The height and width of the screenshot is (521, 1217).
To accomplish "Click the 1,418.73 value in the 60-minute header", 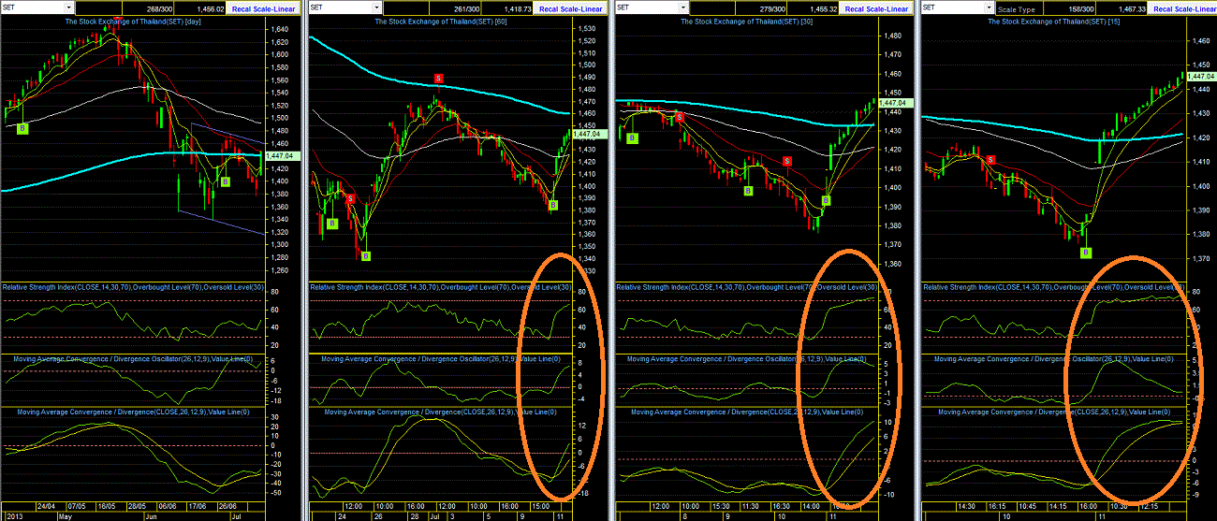I will pyautogui.click(x=518, y=7).
